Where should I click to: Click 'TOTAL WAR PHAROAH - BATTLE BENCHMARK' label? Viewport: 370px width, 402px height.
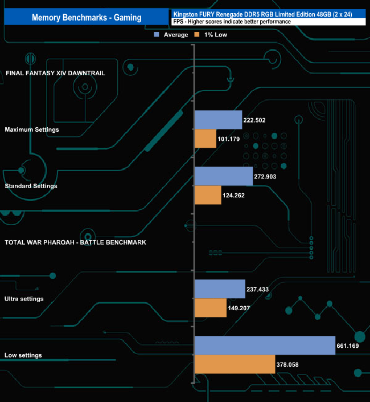click(76, 242)
